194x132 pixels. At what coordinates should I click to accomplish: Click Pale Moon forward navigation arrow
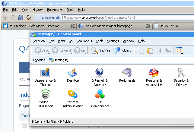[13, 17]
